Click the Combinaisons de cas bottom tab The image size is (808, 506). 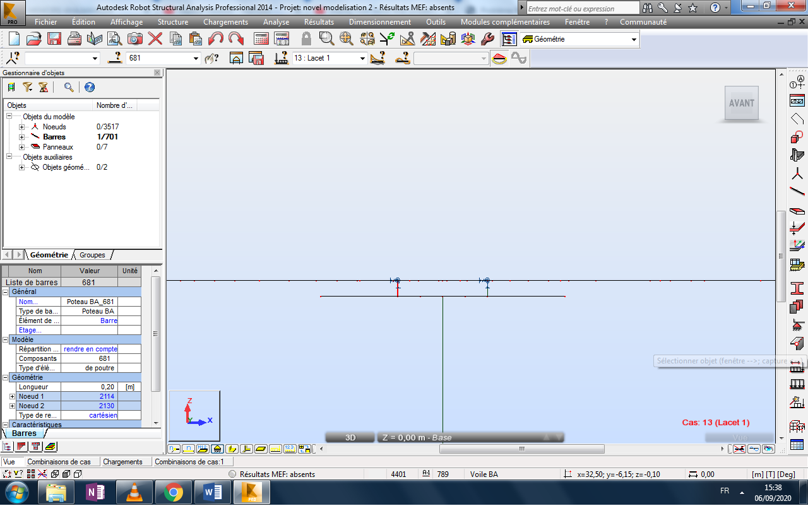pyautogui.click(x=59, y=462)
